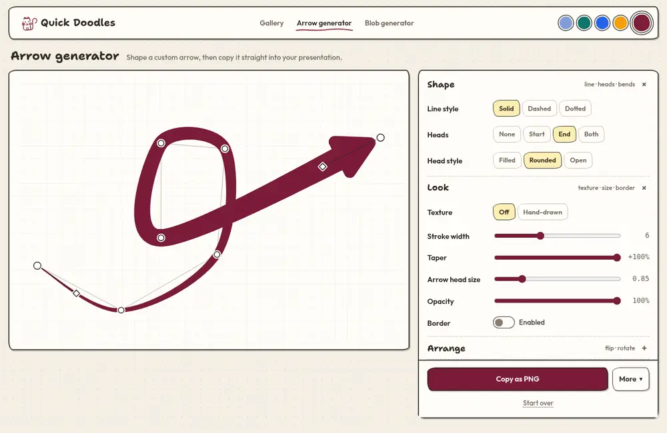Collapse the Look section

(644, 188)
